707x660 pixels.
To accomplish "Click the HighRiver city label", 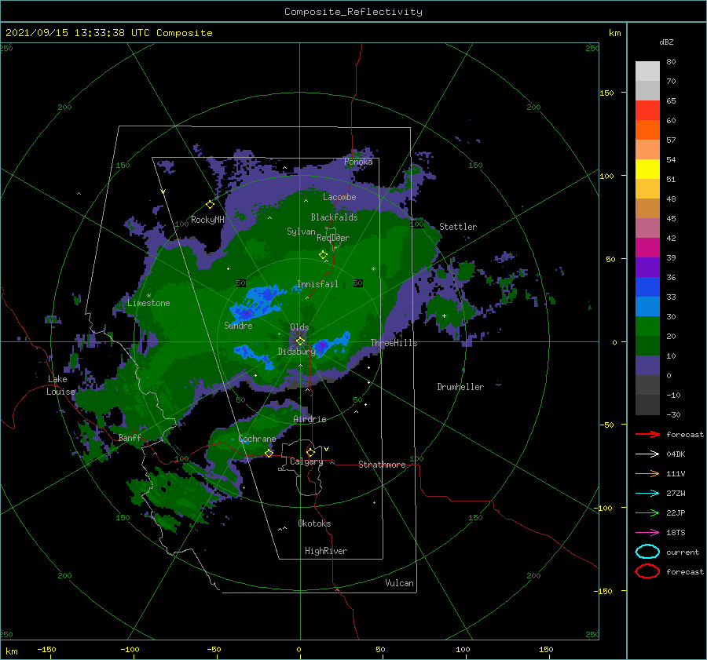I will coord(326,551).
